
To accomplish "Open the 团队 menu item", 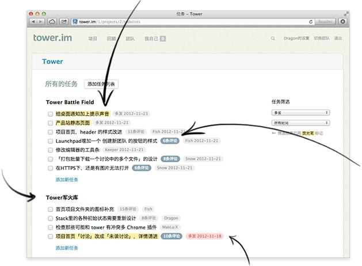I will pos(130,39).
